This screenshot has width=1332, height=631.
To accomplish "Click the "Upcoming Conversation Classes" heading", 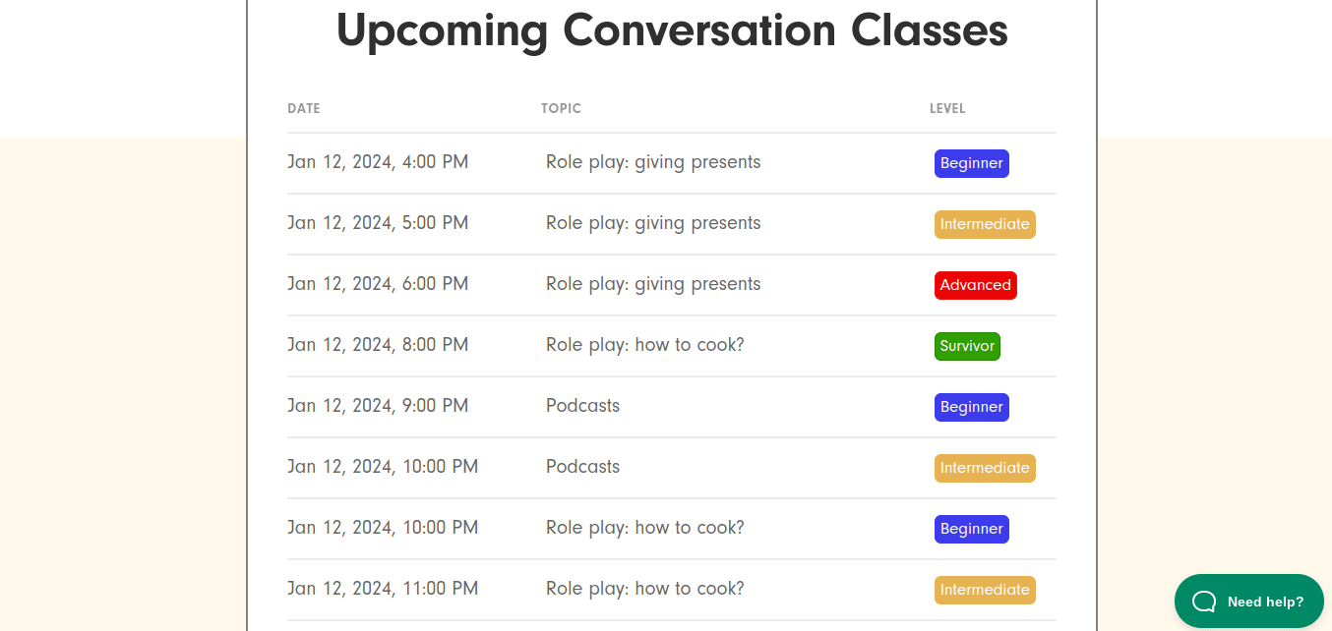I will (672, 30).
